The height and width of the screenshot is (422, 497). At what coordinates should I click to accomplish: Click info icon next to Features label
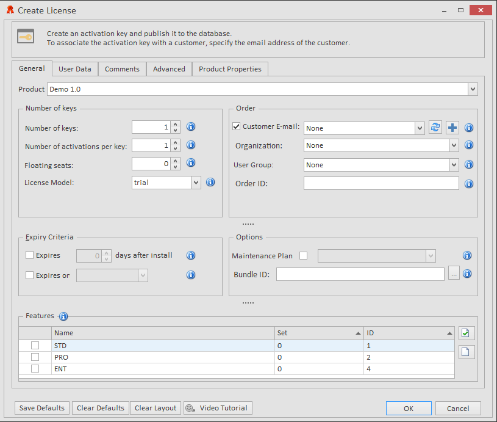pyautogui.click(x=63, y=316)
